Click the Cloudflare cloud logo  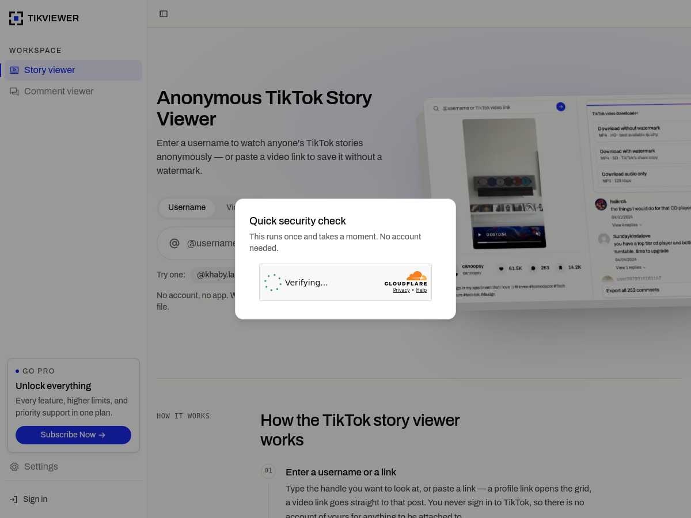point(416,276)
